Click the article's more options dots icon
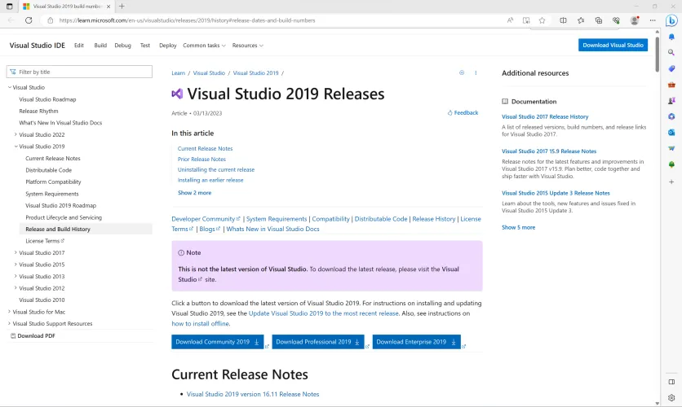This screenshot has height=407, width=682. click(x=476, y=72)
